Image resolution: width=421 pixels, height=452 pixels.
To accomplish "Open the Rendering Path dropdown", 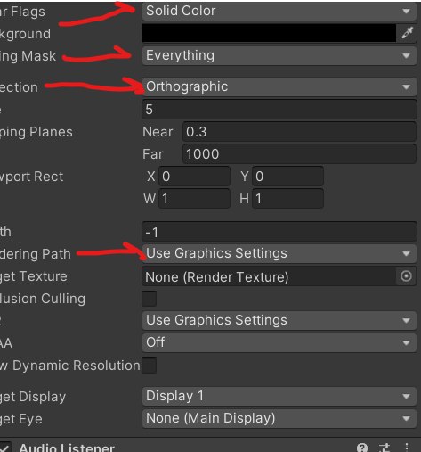I will pyautogui.click(x=279, y=254).
